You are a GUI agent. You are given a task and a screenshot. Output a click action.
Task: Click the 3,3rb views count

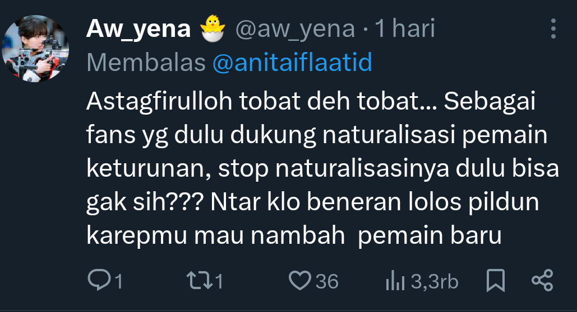pyautogui.click(x=435, y=282)
